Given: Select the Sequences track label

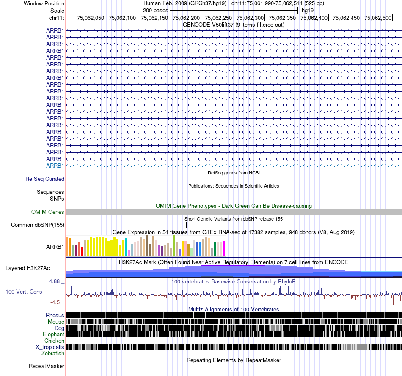Looking at the screenshot, I should 50,192.
